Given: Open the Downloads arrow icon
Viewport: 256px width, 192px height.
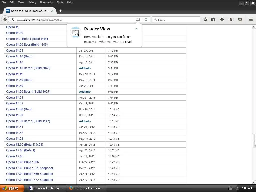Looking at the screenshot, I should (x=222, y=19).
